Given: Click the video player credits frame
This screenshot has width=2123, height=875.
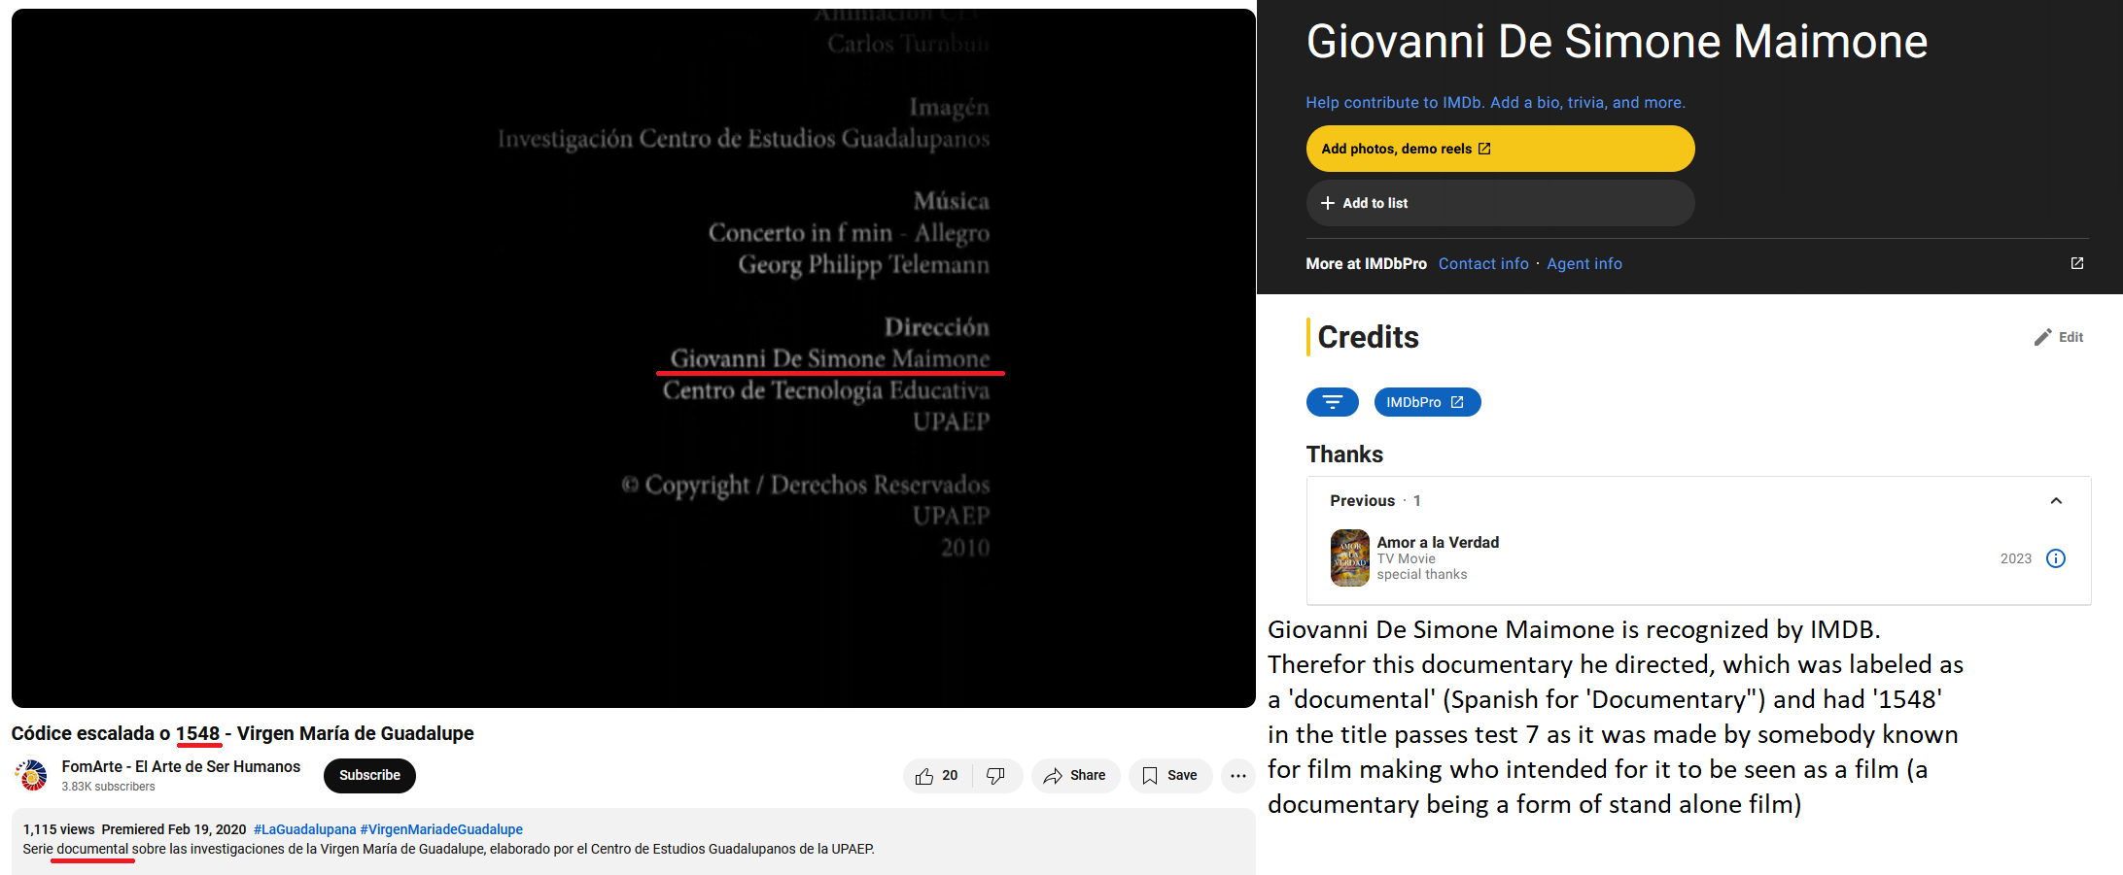Looking at the screenshot, I should pos(634,358).
